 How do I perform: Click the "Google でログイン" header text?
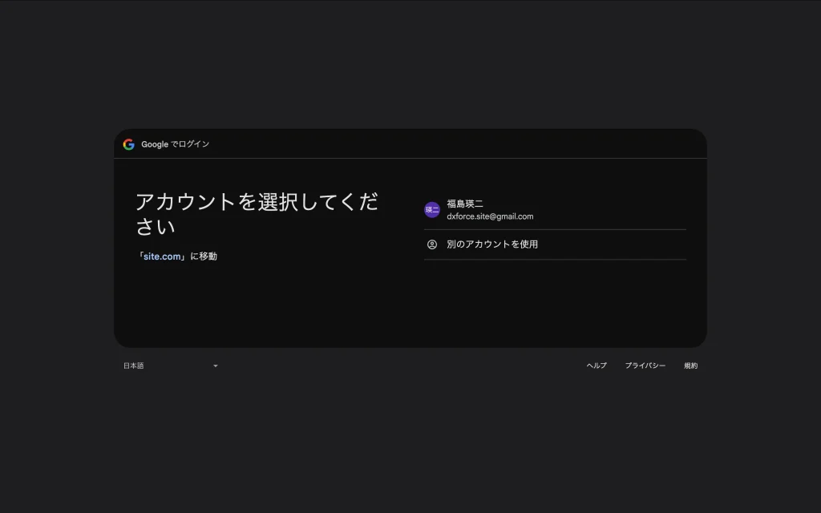(176, 144)
